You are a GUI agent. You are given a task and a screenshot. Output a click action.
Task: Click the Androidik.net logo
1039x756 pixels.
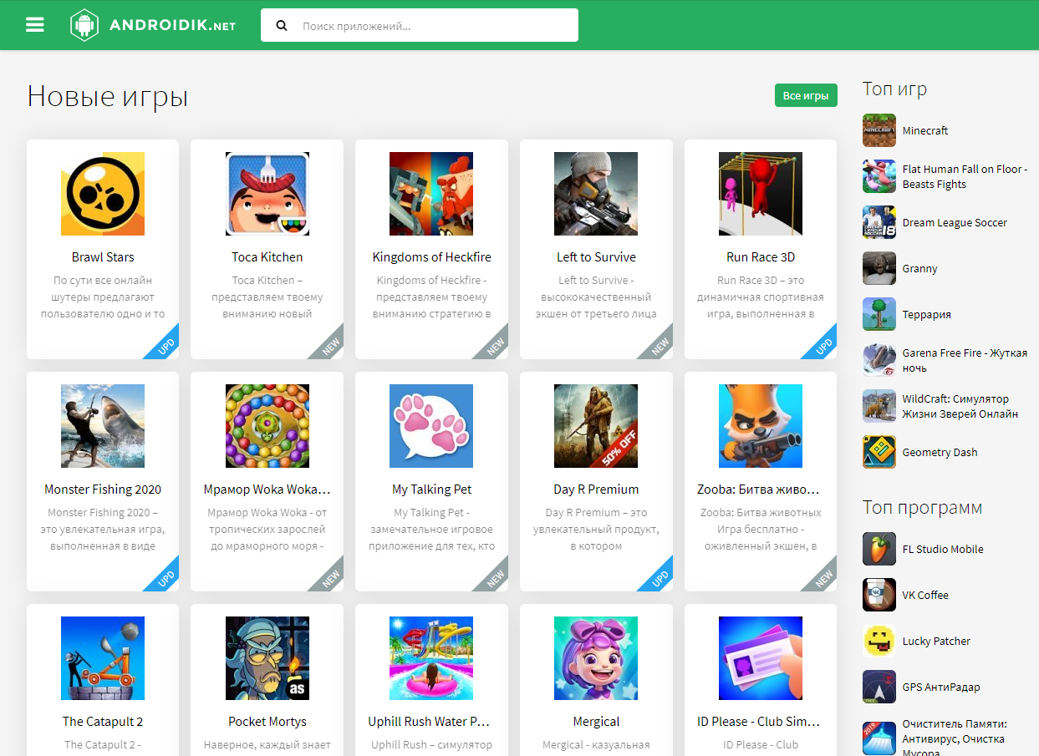pyautogui.click(x=153, y=25)
